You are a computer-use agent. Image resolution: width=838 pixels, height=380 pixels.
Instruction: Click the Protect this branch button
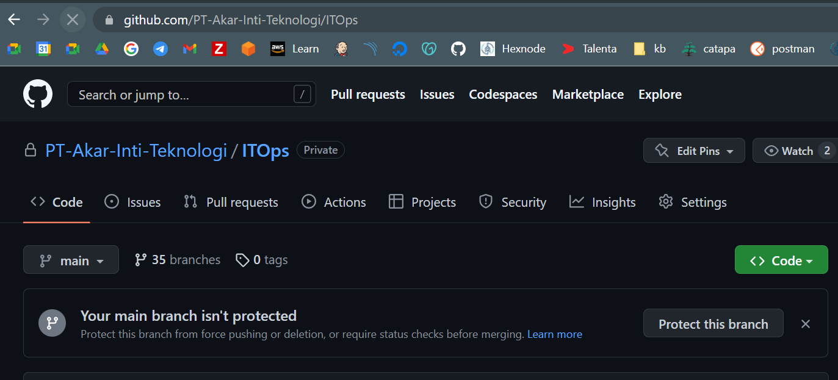pyautogui.click(x=713, y=324)
